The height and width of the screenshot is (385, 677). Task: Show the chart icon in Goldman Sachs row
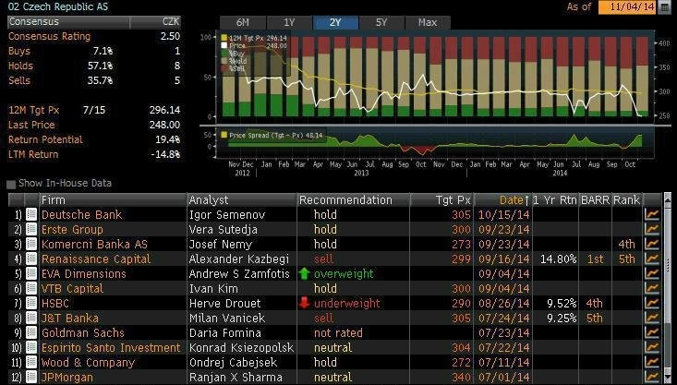[x=652, y=332]
